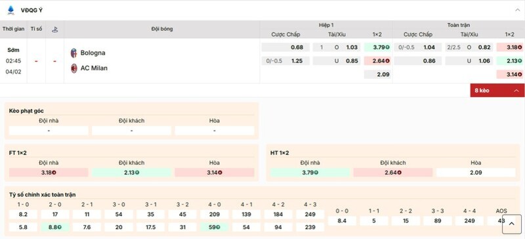The height and width of the screenshot is (239, 525).
Task: Select Đội nhà 3.18 in FT 1×2 panel
Action: pyautogui.click(x=49, y=173)
